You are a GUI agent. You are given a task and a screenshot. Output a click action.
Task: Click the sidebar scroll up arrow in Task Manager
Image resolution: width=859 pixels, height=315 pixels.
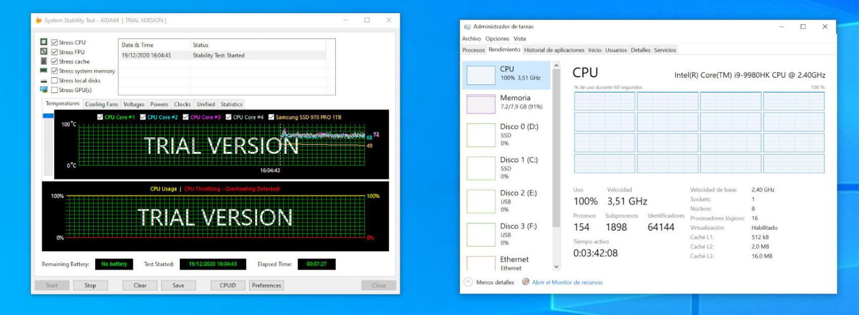click(x=556, y=66)
